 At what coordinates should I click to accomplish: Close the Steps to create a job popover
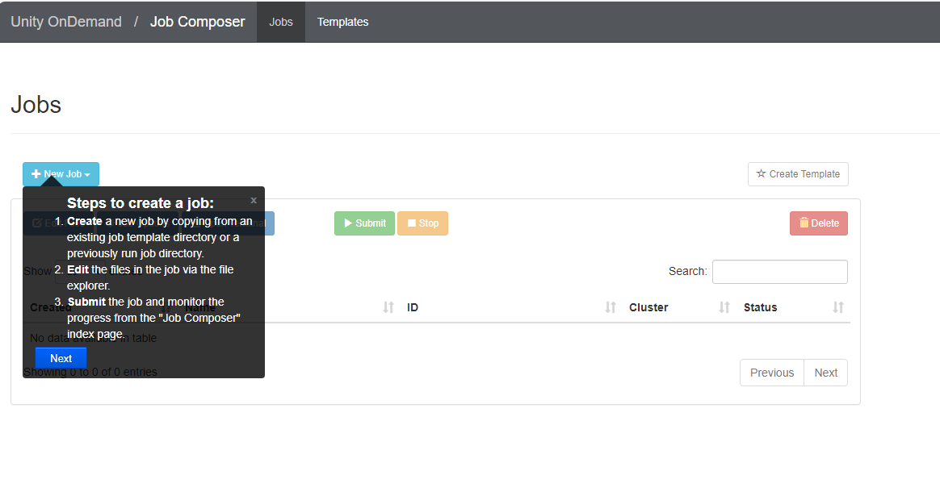[254, 200]
